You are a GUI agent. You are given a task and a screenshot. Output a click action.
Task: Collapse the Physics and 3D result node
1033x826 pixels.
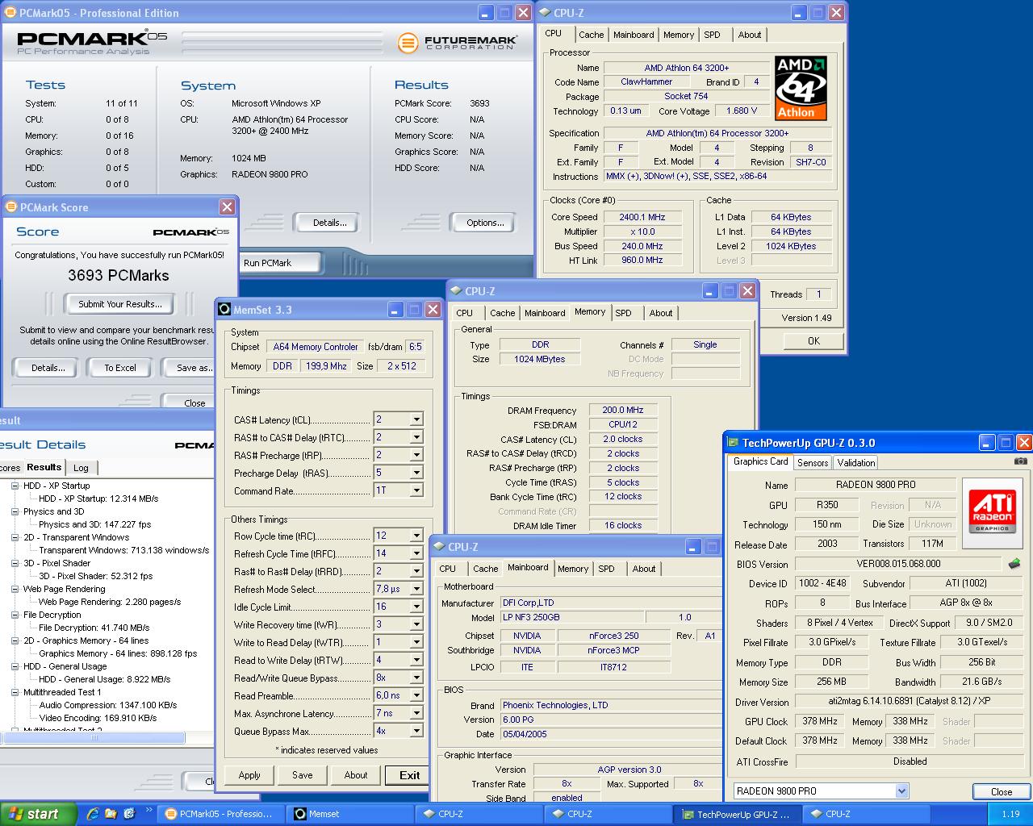click(x=15, y=511)
